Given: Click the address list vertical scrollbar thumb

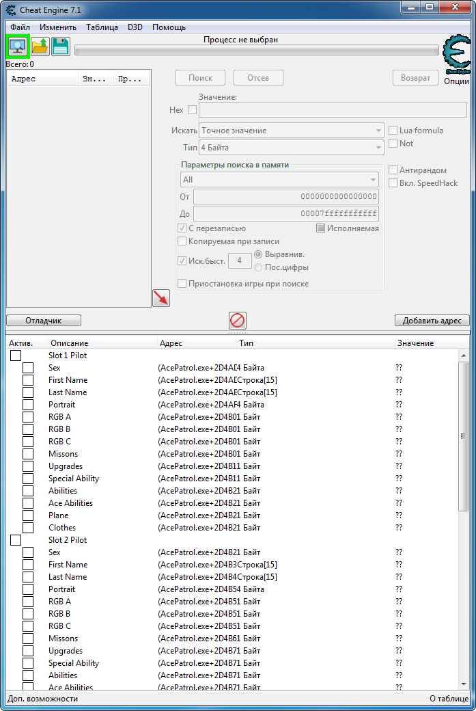Looking at the screenshot, I should point(463,436).
